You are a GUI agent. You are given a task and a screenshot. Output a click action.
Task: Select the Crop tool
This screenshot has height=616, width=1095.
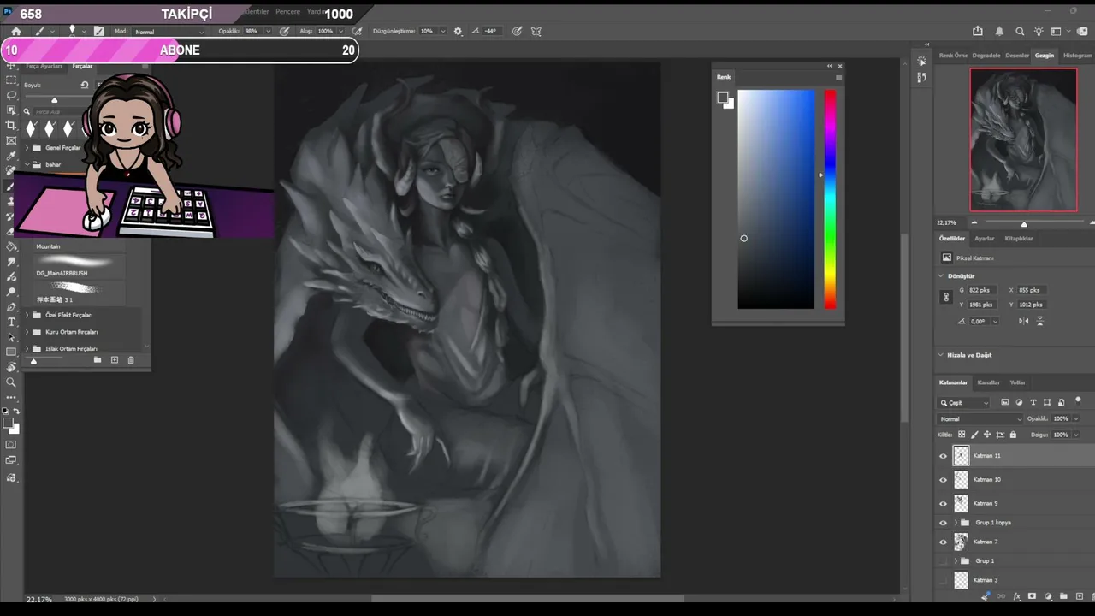(x=11, y=126)
